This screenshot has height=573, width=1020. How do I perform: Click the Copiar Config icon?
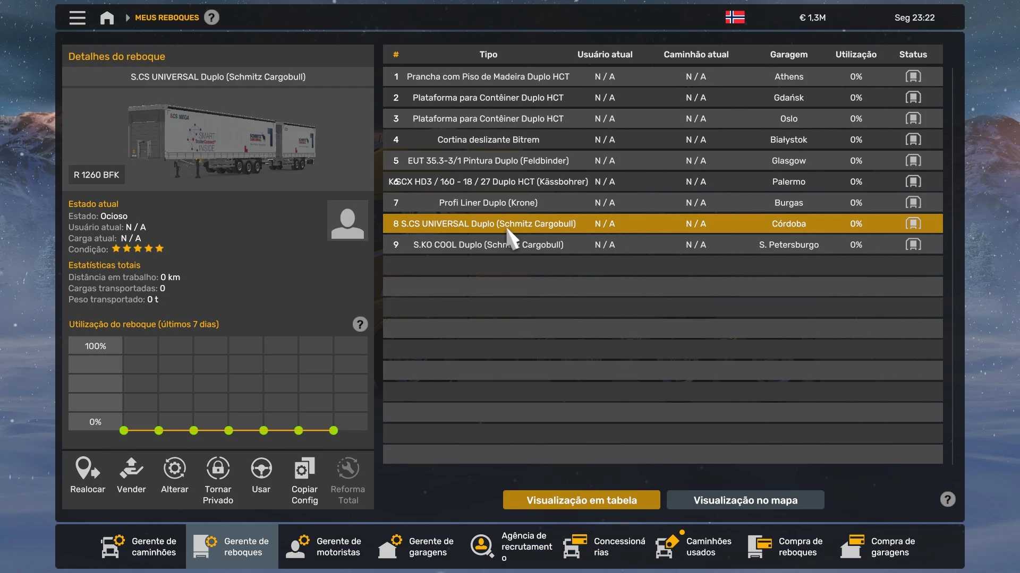[x=304, y=468]
